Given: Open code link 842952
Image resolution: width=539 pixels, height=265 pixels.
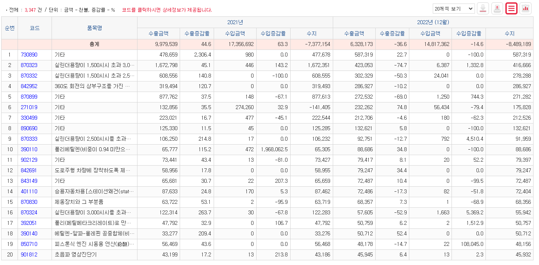Looking at the screenshot, I should [x=29, y=87].
